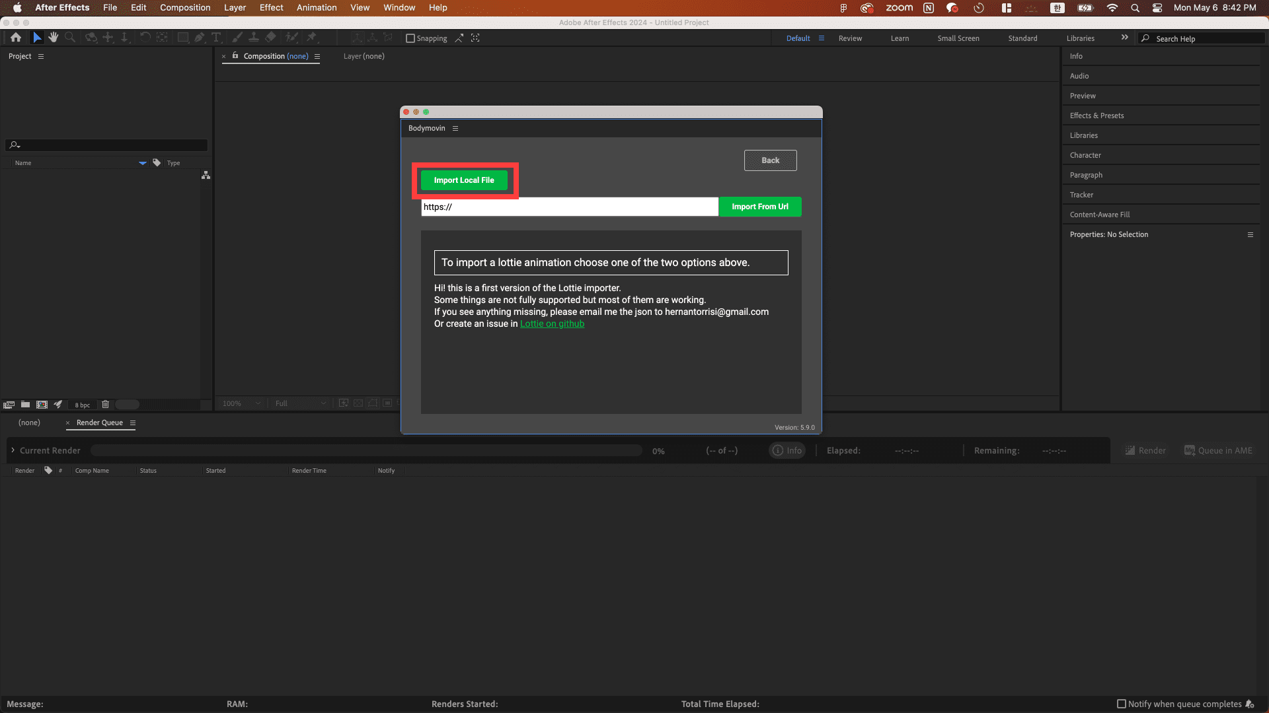Click the Current Render progress bar
This screenshot has width=1269, height=713.
[x=366, y=450]
